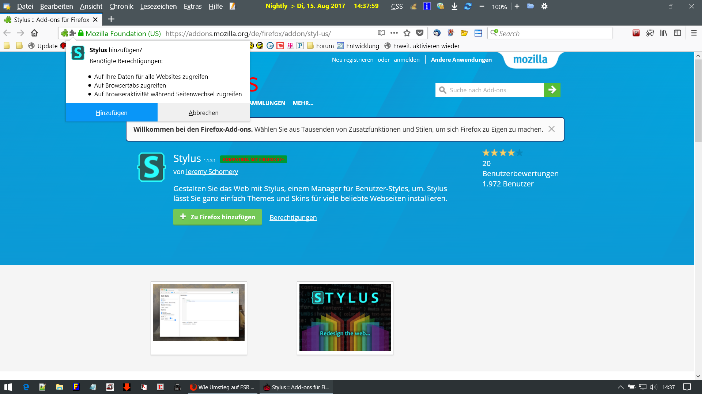Open the Extras menu

(x=192, y=7)
